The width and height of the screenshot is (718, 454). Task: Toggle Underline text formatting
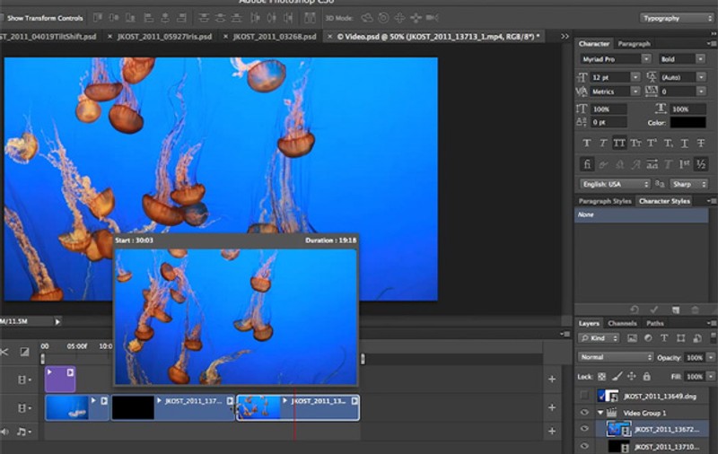point(685,144)
